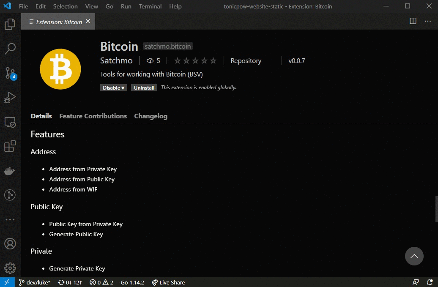Viewport: 438px width, 287px height.
Task: Click 'Tools for working with Bitcoin (BSV)' description
Action: (x=151, y=74)
